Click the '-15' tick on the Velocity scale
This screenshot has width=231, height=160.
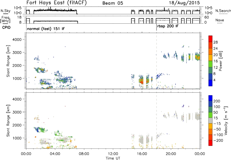coord(217,124)
